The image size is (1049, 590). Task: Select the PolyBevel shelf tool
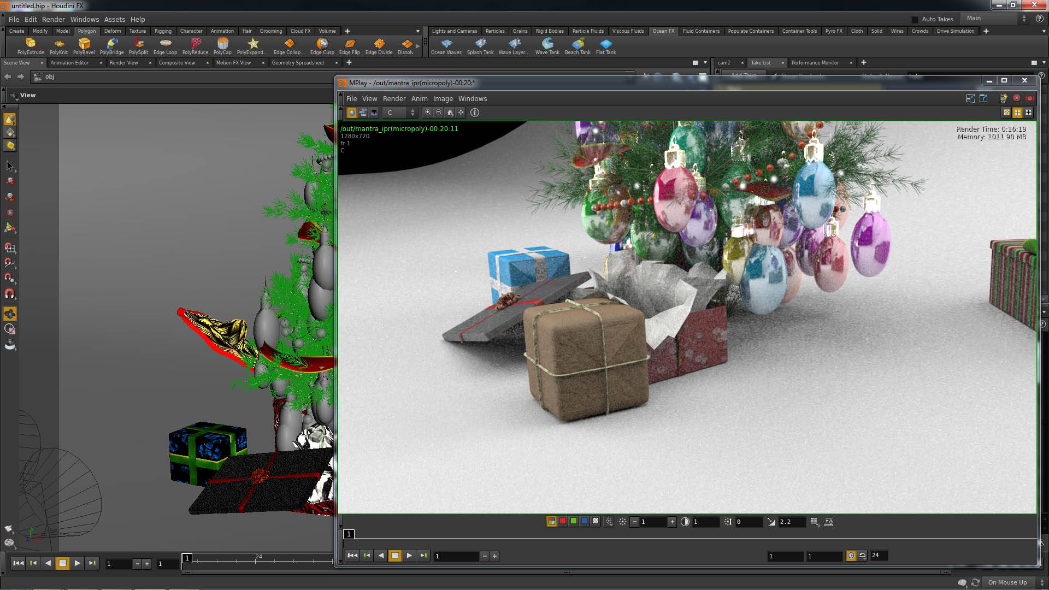coord(84,46)
